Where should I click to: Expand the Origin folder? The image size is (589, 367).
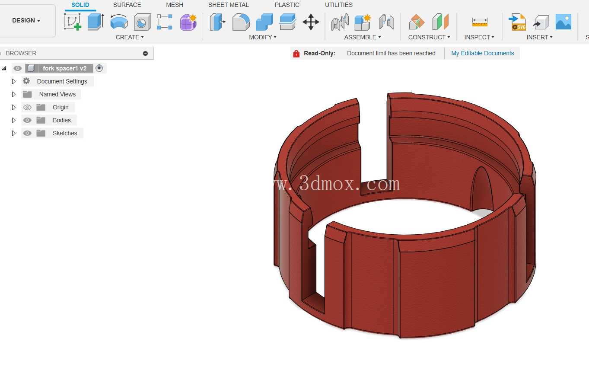[x=13, y=107]
